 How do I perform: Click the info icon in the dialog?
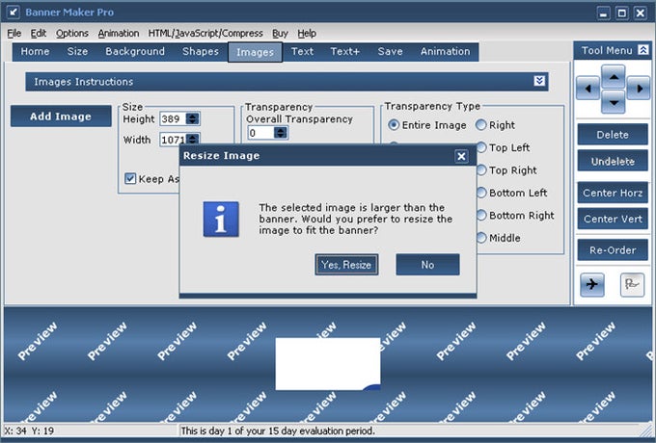221,220
